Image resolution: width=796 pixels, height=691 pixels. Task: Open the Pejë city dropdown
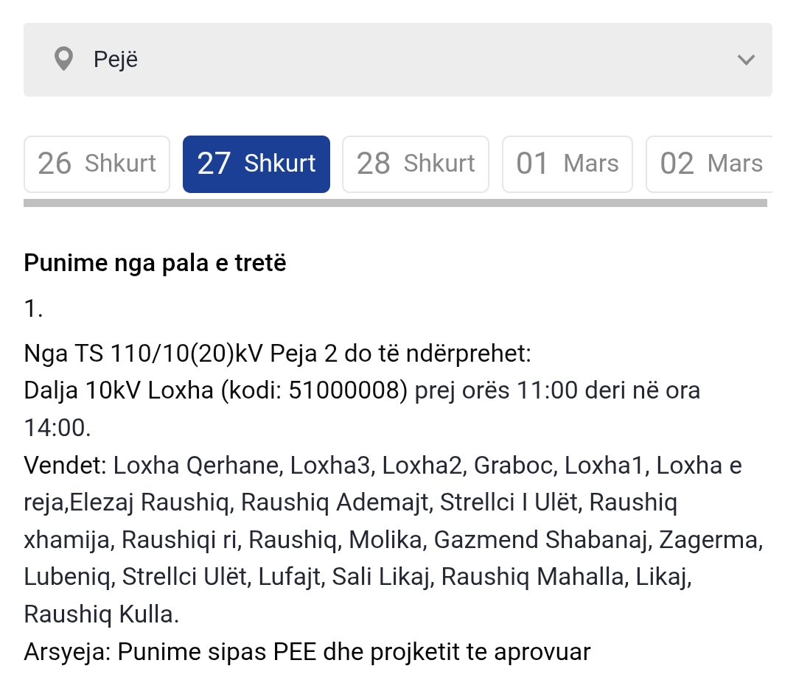click(x=397, y=60)
